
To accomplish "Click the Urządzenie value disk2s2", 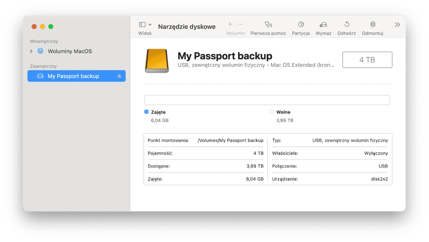I will point(379,179).
